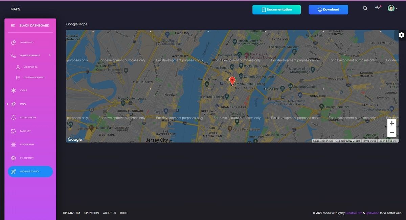
Task: Click the Google logo on map
Action: point(75,139)
